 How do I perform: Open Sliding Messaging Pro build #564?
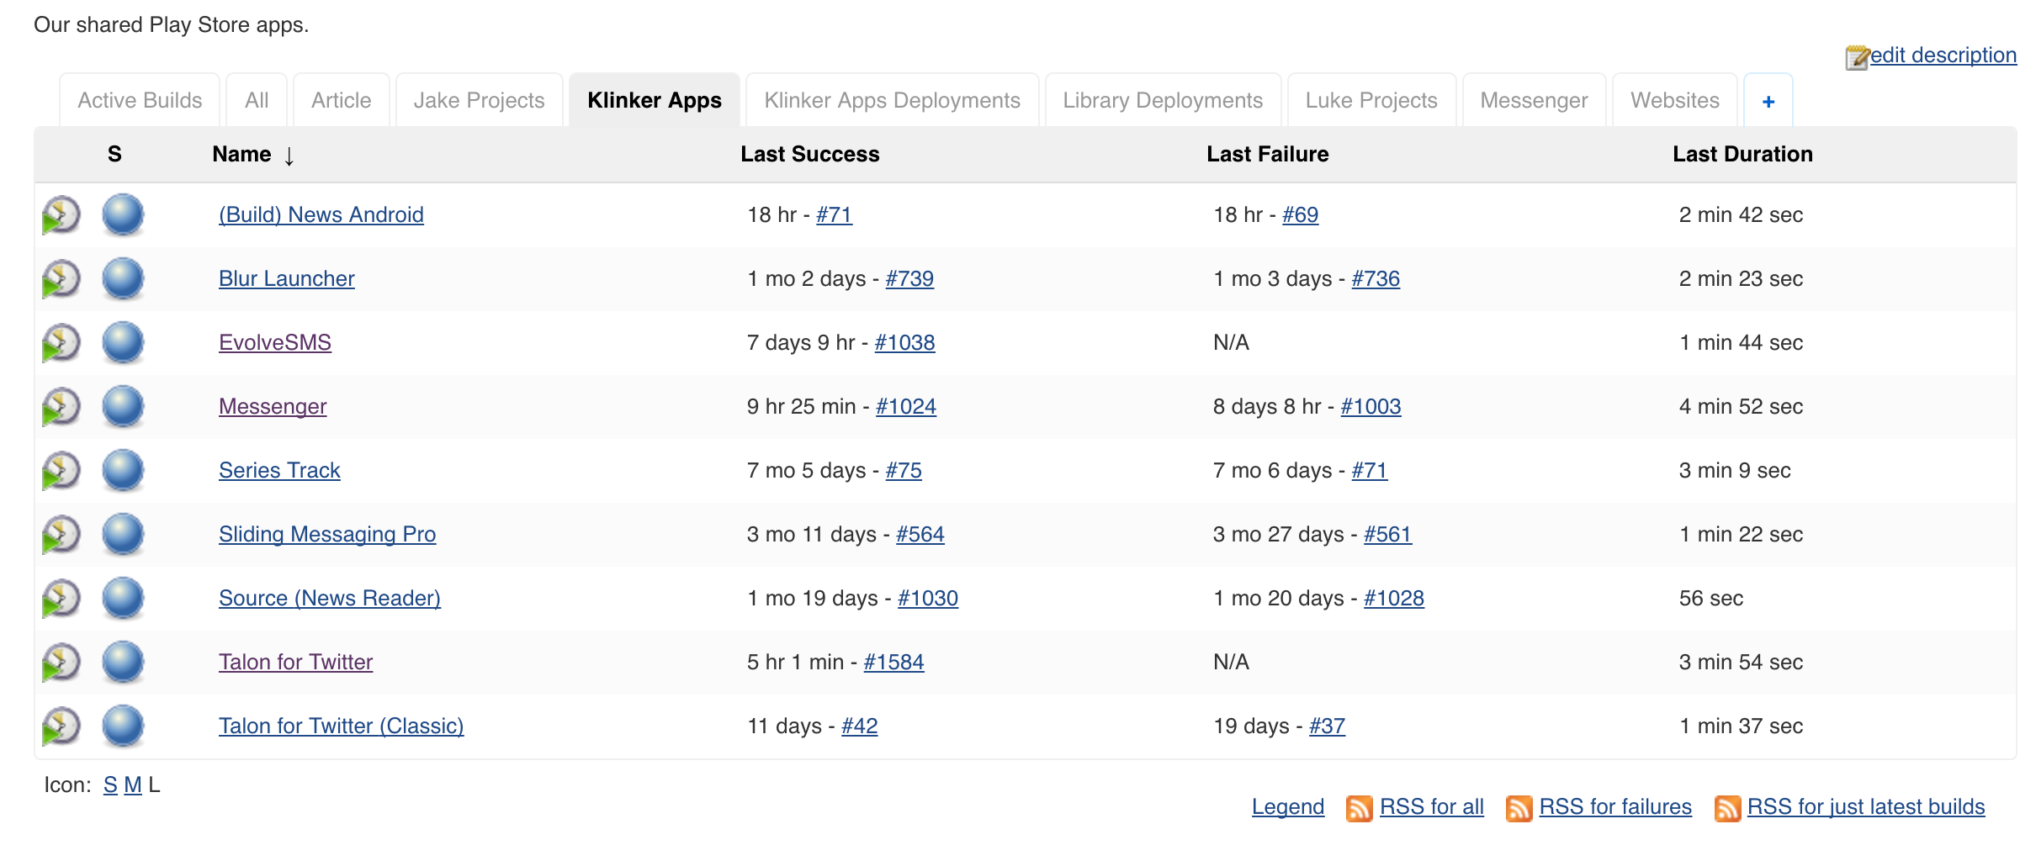tap(920, 535)
